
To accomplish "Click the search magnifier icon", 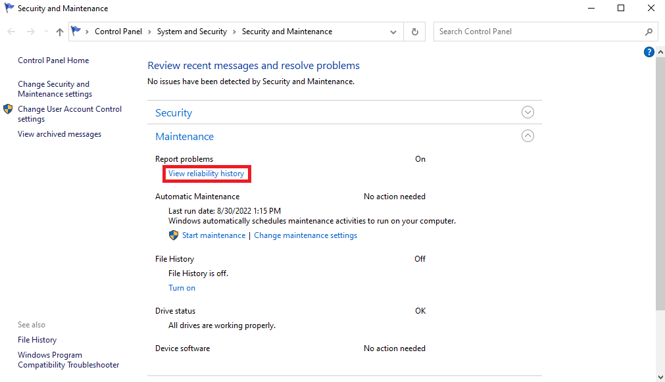I will pos(649,31).
